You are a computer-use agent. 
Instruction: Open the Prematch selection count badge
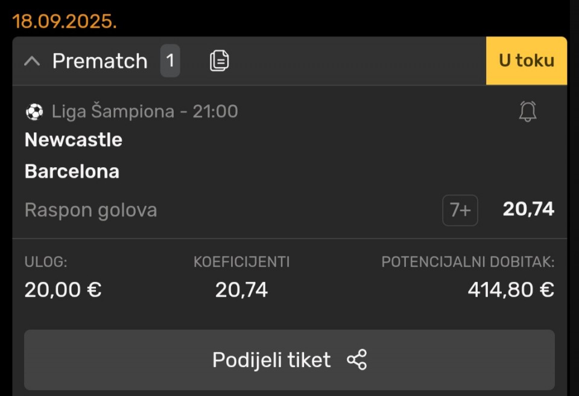170,60
